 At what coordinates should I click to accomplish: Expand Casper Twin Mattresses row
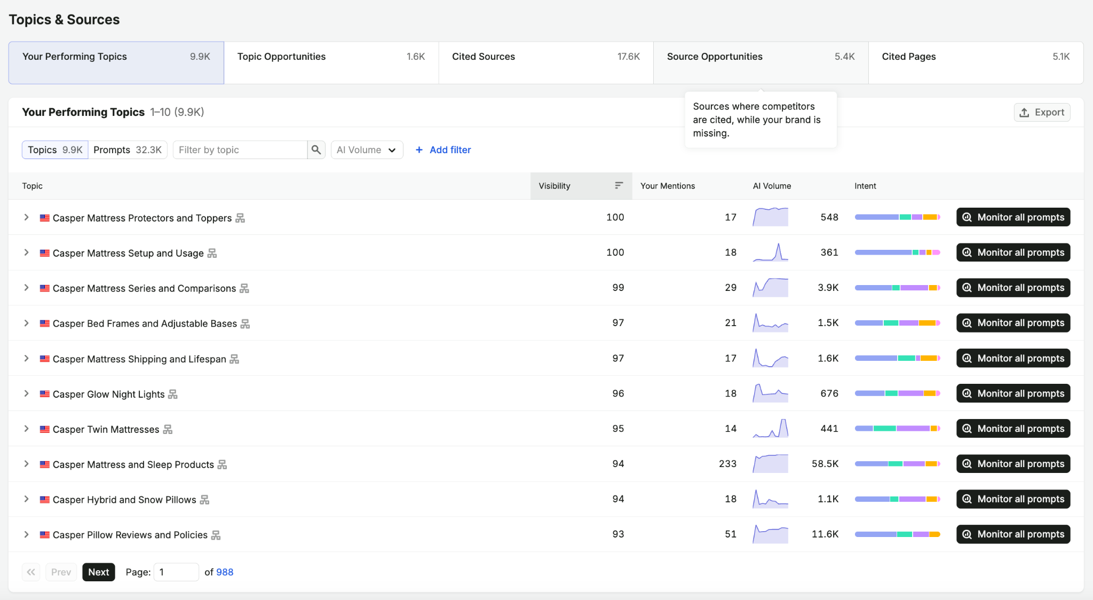tap(26, 429)
